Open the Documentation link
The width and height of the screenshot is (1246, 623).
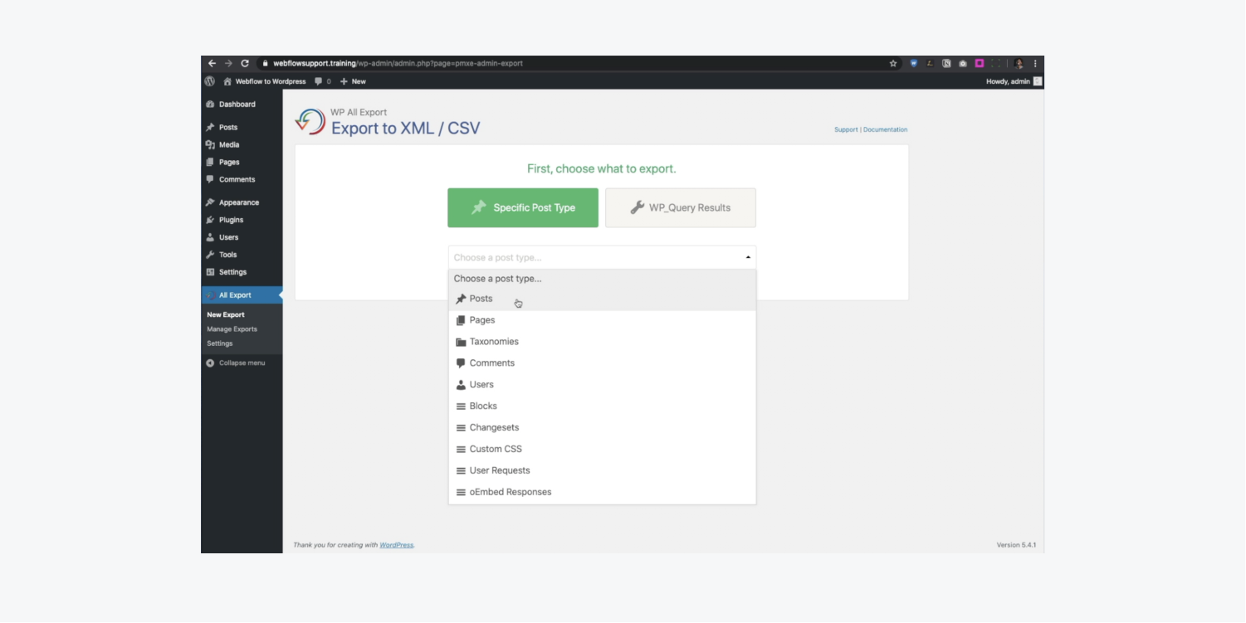(x=885, y=129)
